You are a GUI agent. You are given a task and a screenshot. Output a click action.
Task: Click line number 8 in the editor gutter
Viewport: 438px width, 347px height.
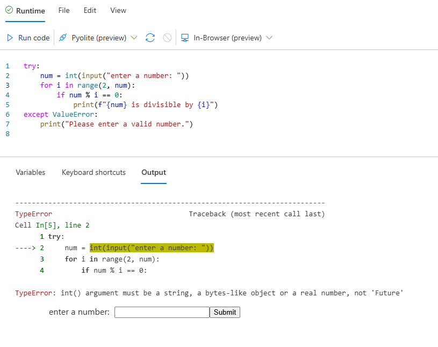point(8,134)
